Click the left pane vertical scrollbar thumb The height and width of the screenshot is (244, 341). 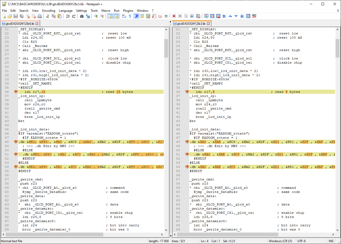click(x=166, y=48)
